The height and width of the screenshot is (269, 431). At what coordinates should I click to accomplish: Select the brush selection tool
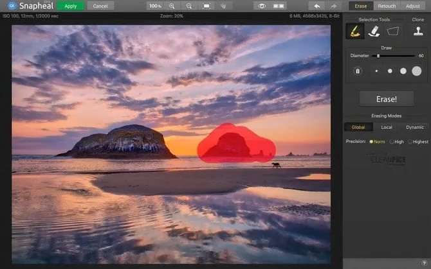353,31
